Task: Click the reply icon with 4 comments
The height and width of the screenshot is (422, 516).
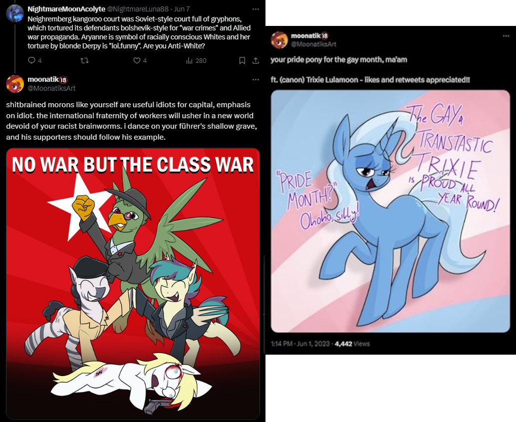Action: [x=31, y=60]
